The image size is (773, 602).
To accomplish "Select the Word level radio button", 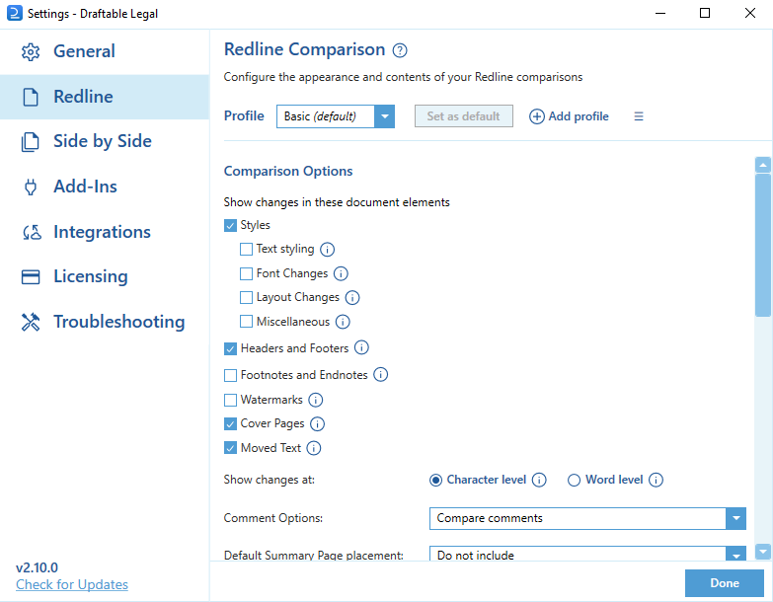I will pyautogui.click(x=574, y=480).
